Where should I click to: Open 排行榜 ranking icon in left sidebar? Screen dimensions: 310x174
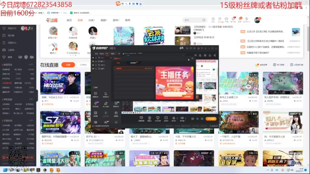click(x=4, y=36)
